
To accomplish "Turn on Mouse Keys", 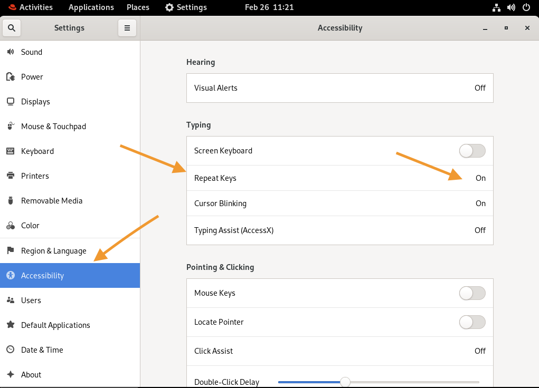I will (x=472, y=293).
